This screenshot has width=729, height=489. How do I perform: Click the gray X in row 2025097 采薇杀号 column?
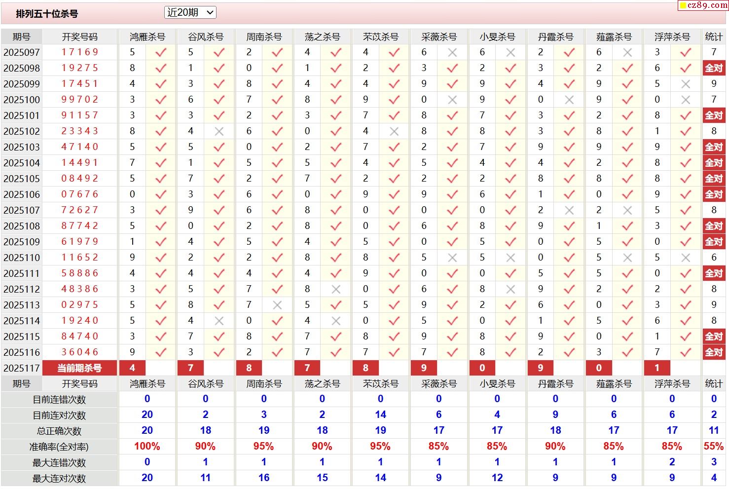click(452, 52)
